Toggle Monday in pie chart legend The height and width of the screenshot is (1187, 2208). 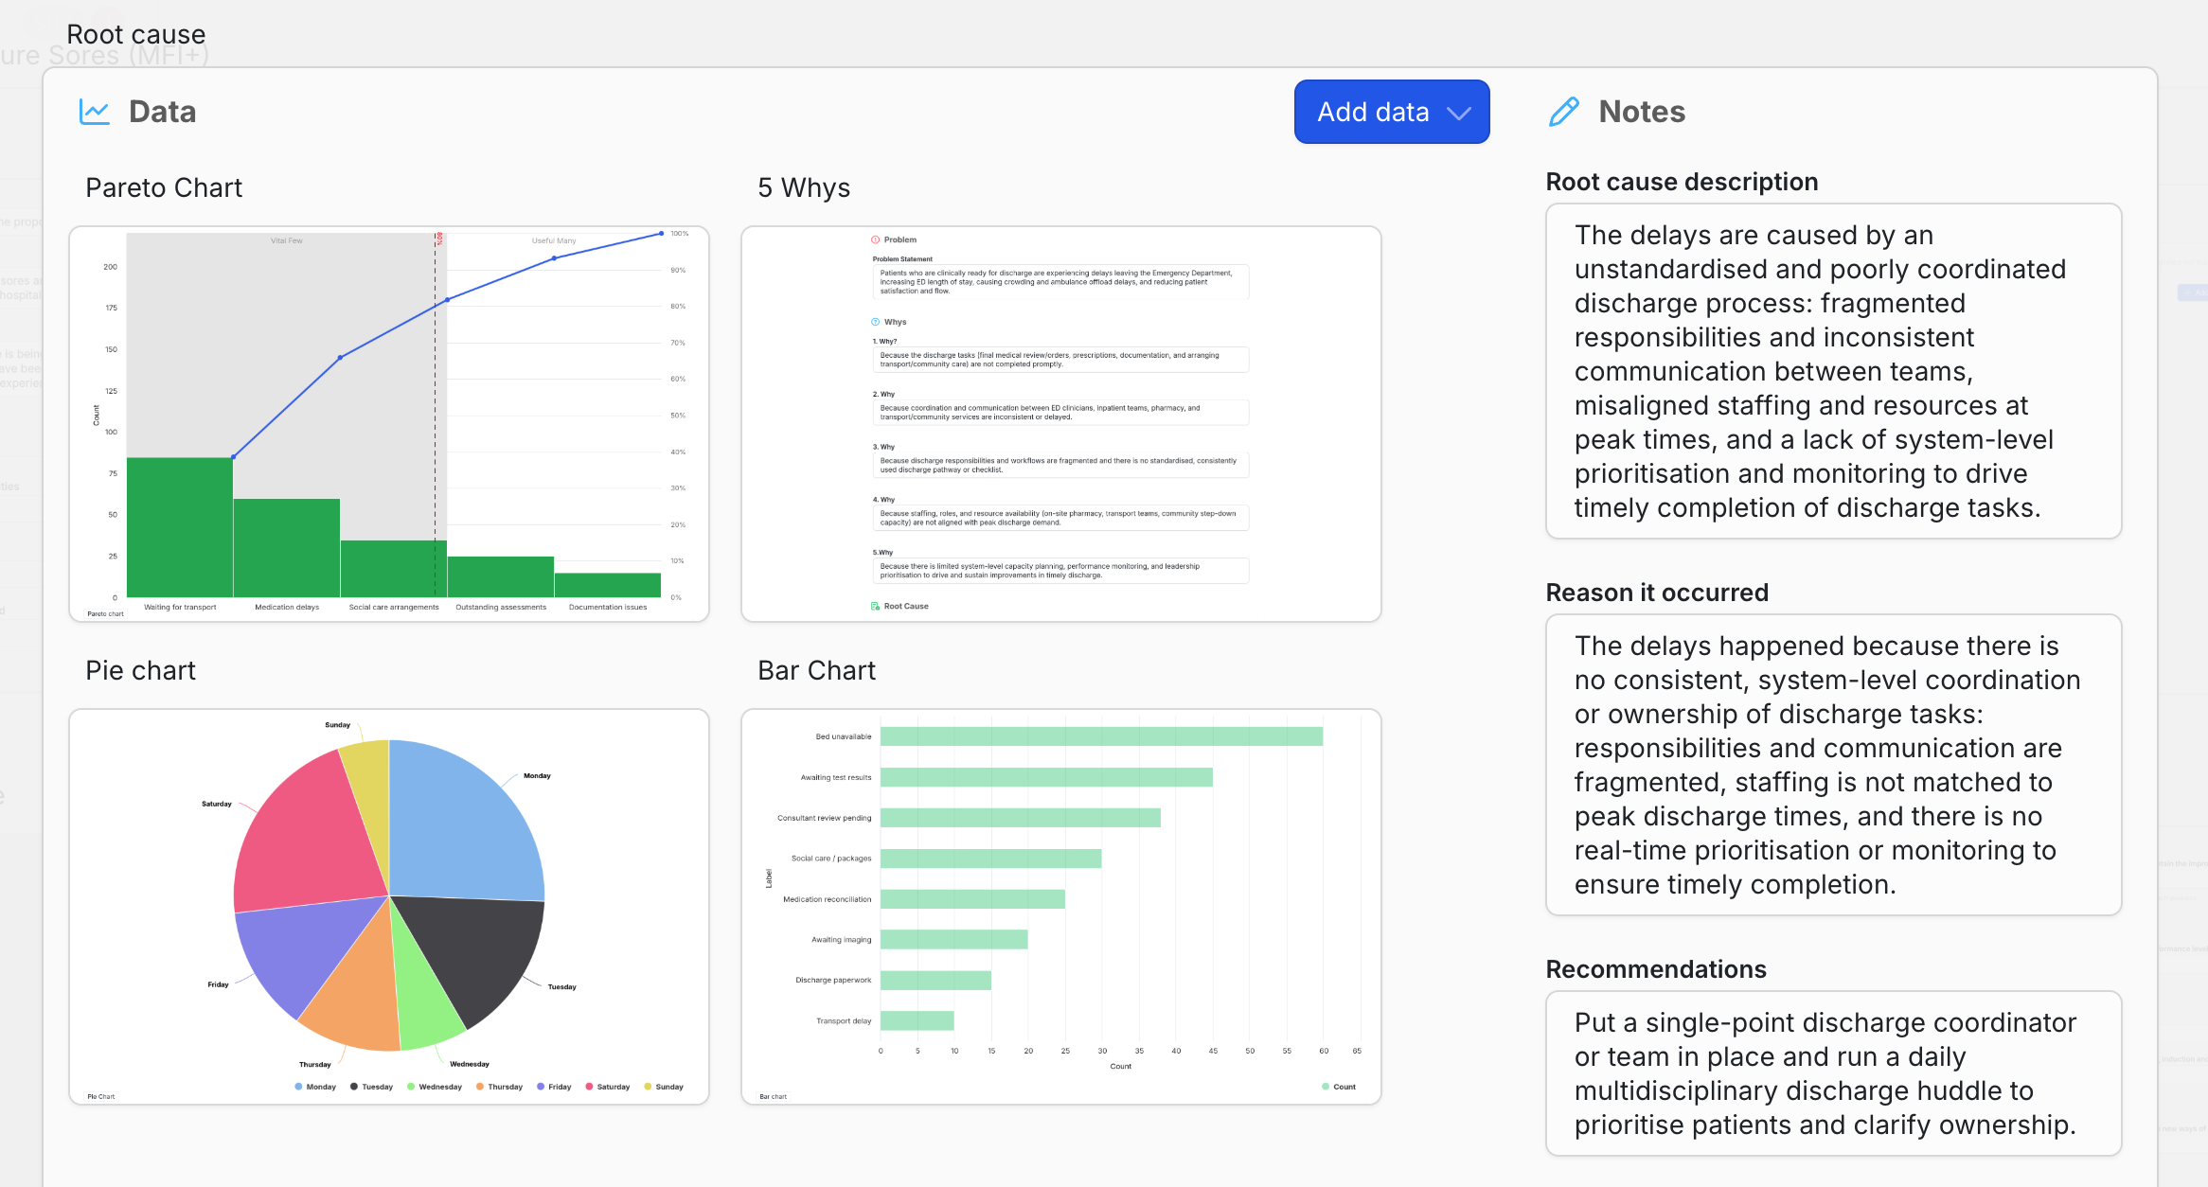click(x=315, y=1087)
